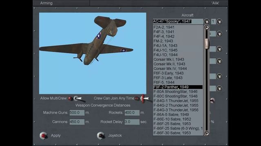Select F4F-3, 1941 from list

[x=178, y=32]
